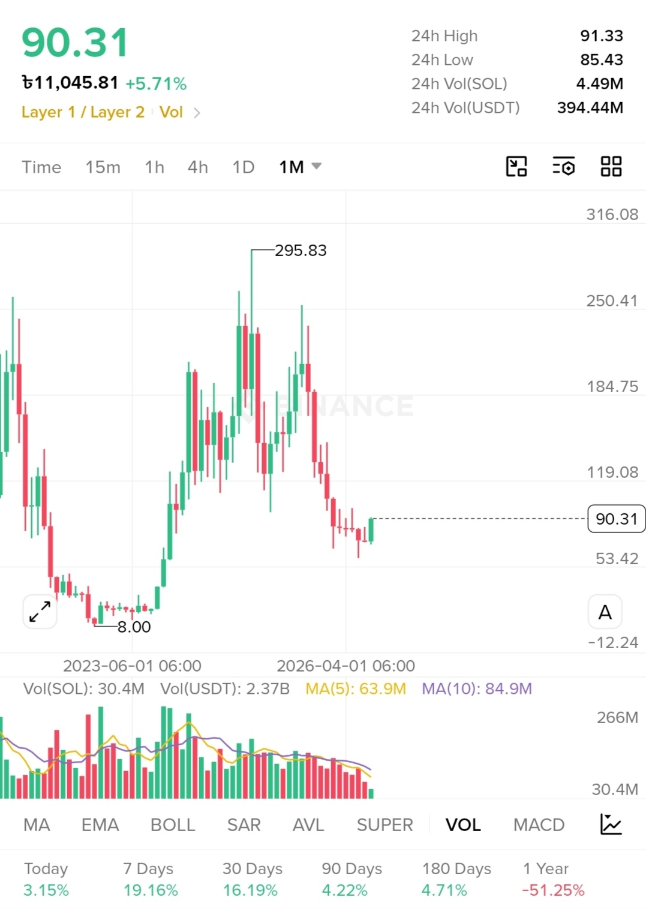
Task: Open the 1M interval dropdown arrow
Action: pyautogui.click(x=317, y=166)
